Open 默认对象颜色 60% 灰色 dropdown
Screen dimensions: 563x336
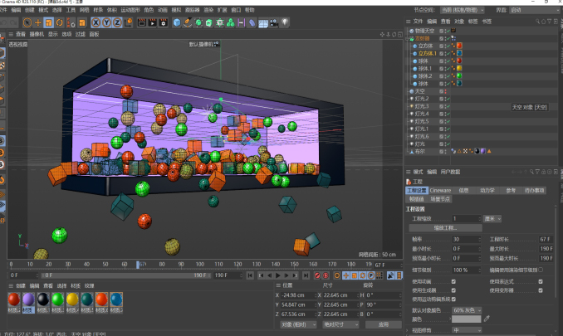[467, 310]
